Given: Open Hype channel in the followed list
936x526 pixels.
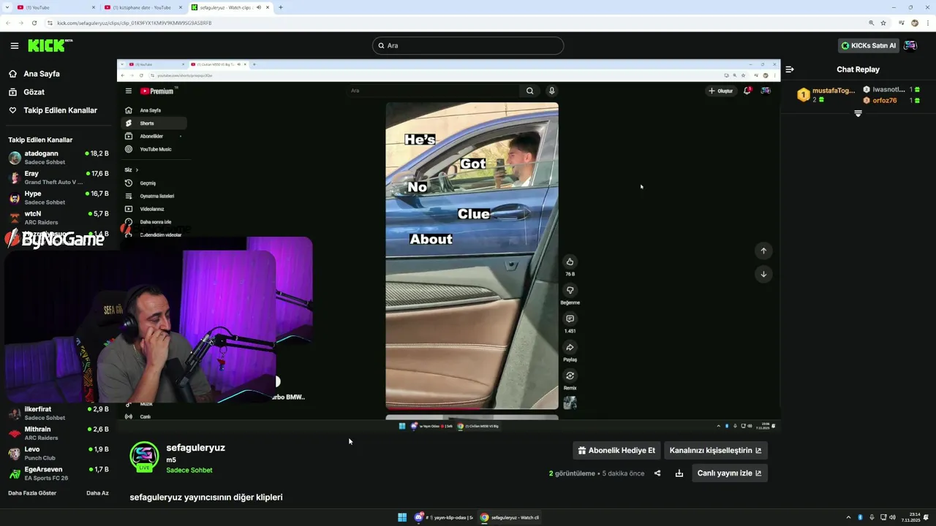Looking at the screenshot, I should 58,198.
